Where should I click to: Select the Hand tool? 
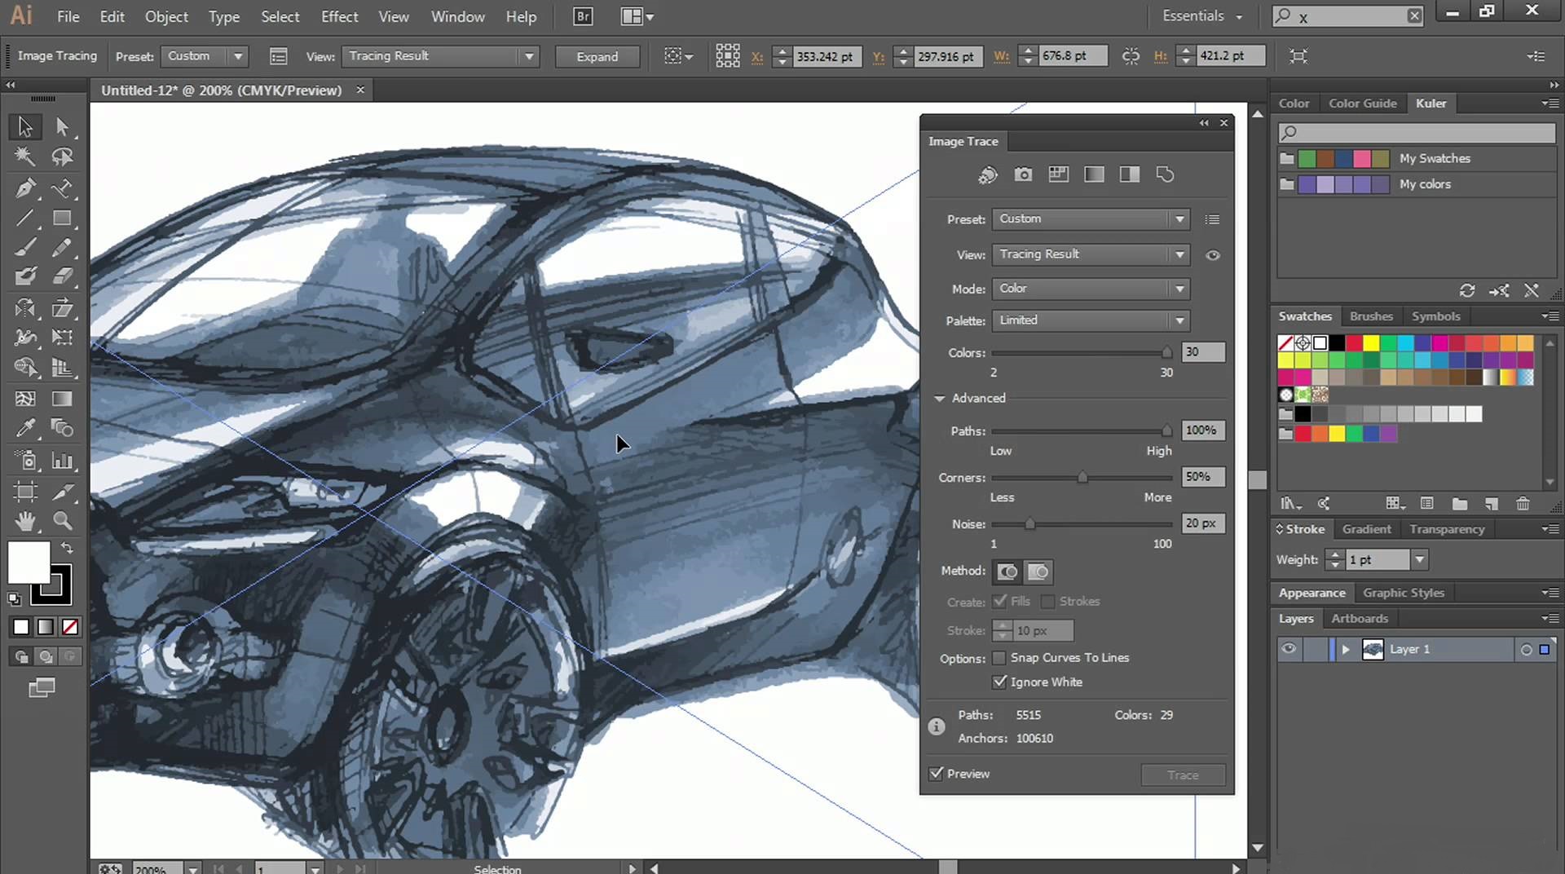point(24,521)
